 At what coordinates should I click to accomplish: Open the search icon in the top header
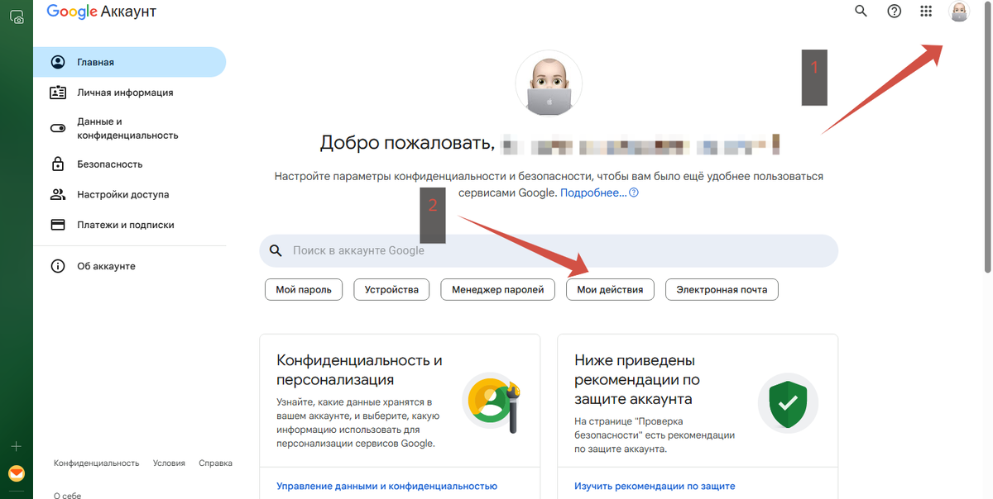tap(861, 12)
